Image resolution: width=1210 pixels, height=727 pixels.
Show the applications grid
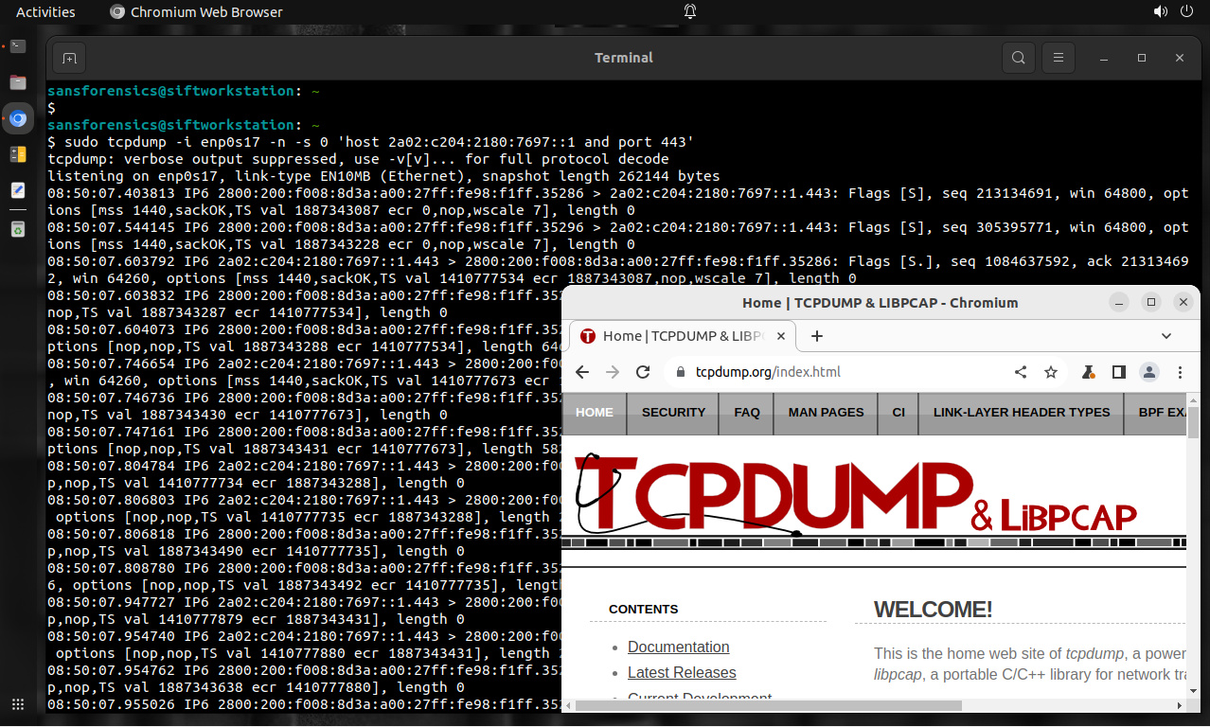pyautogui.click(x=18, y=704)
